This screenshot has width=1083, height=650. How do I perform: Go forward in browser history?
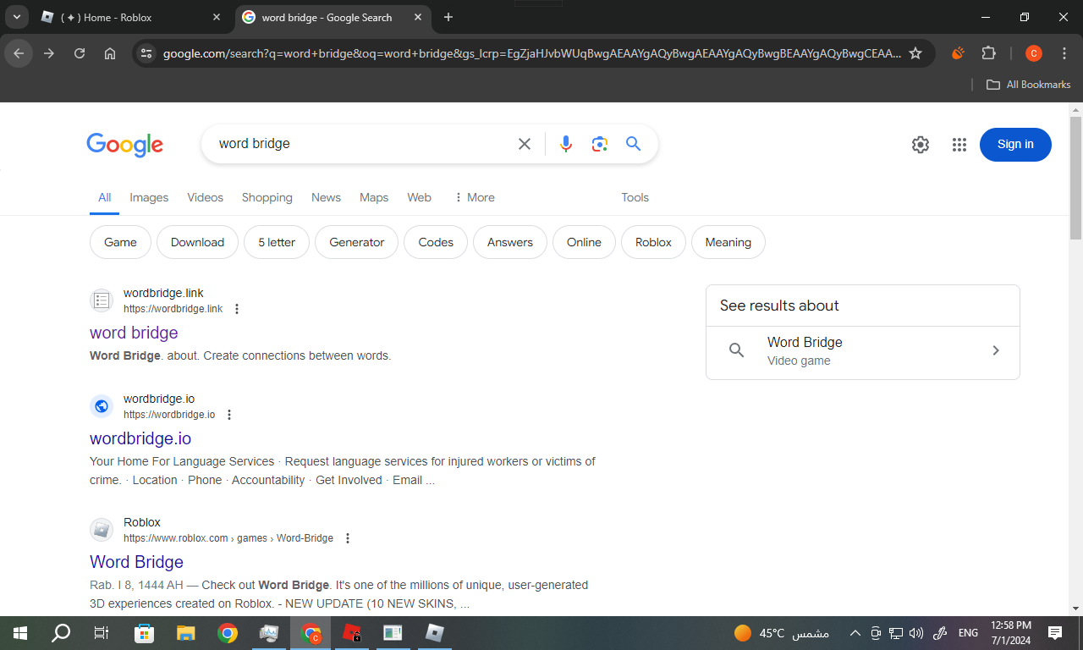(x=49, y=53)
